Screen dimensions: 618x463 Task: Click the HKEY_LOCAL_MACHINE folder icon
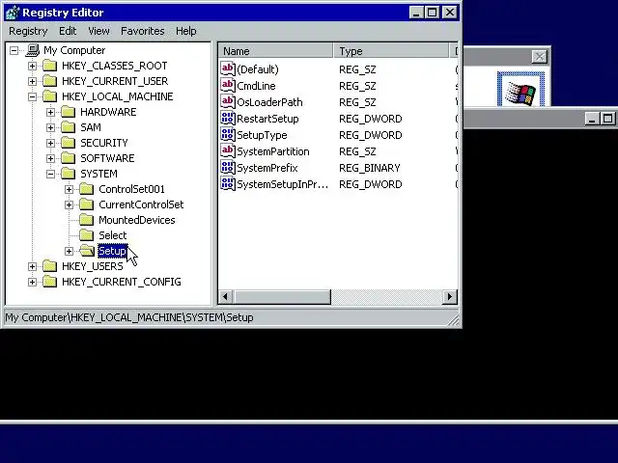pyautogui.click(x=49, y=96)
